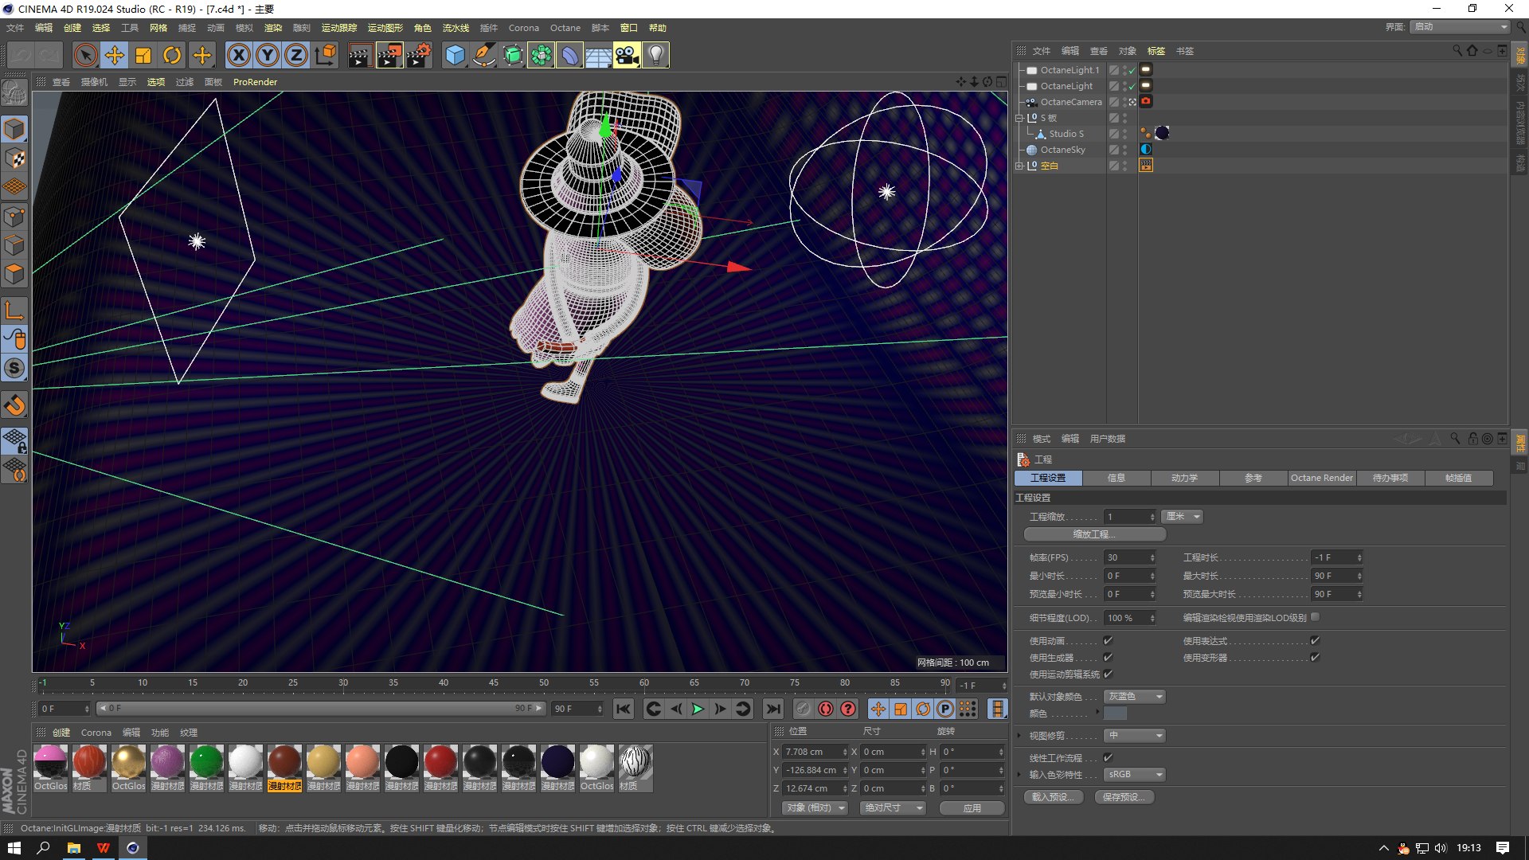Switch the coordinate system icon
This screenshot has height=860, width=1529.
pos(326,55)
